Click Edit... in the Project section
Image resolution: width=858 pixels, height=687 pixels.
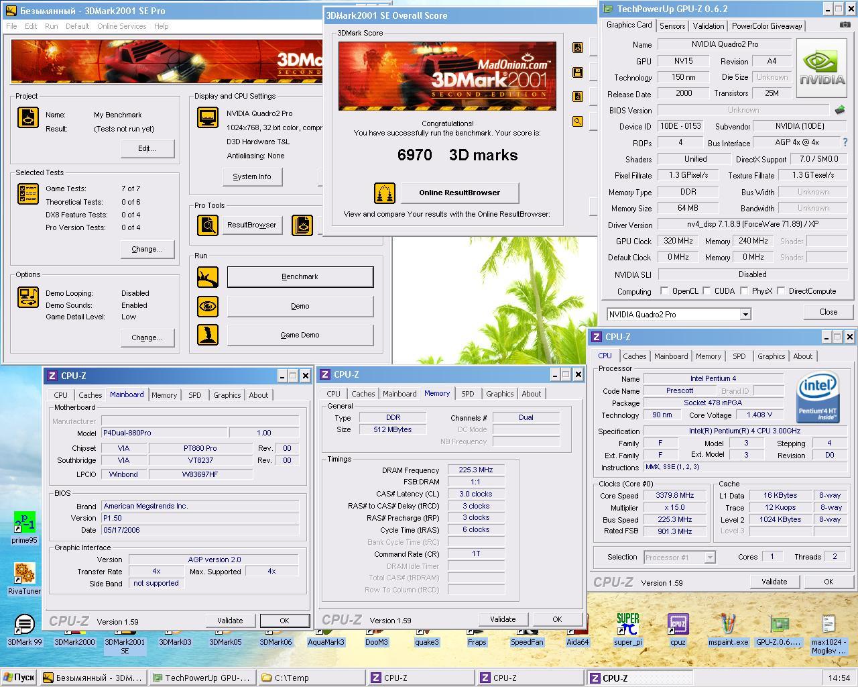coord(147,148)
